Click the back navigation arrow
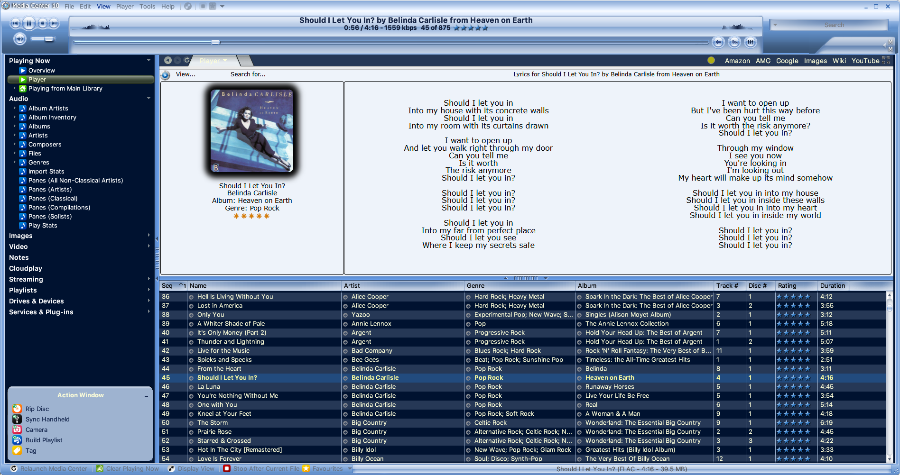The height and width of the screenshot is (475, 900). pyautogui.click(x=167, y=60)
